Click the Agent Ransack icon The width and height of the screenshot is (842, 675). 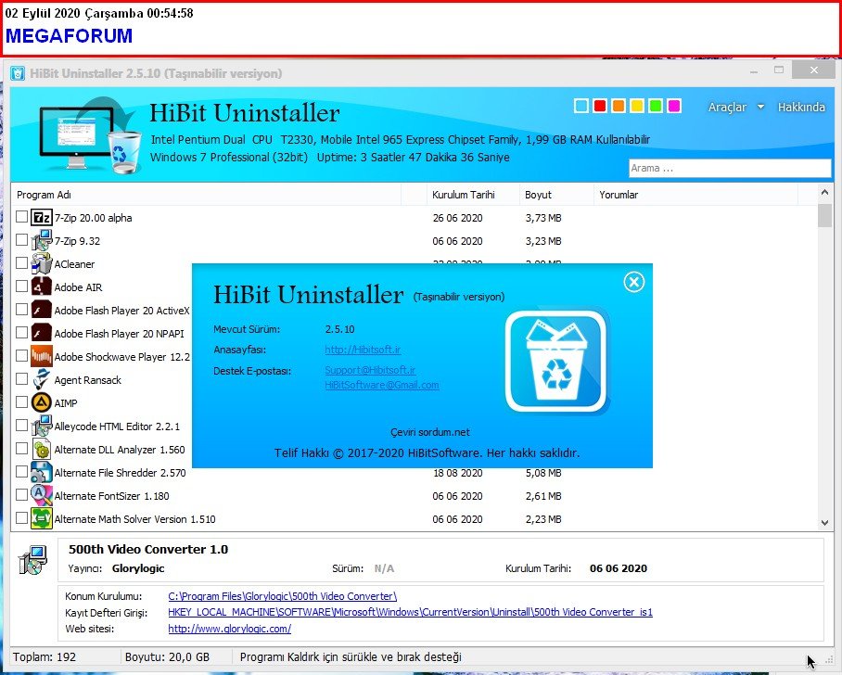click(42, 379)
